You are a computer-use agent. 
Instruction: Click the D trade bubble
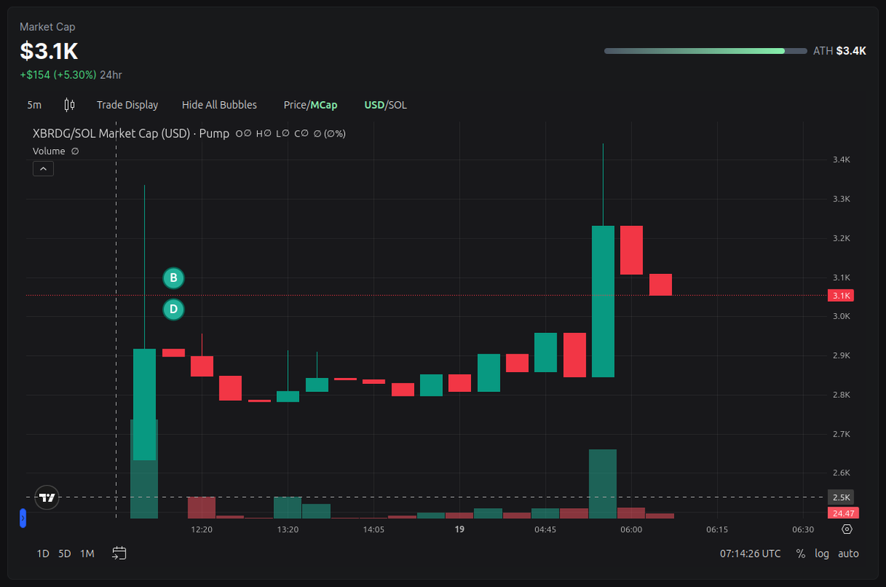(173, 309)
